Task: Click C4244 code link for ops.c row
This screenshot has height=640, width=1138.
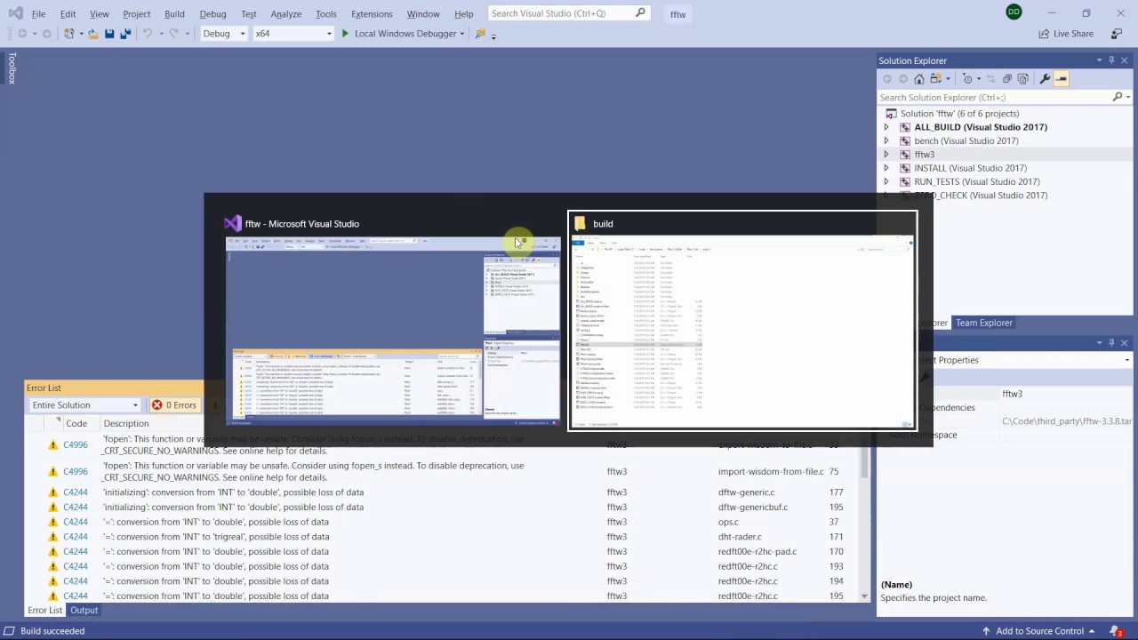Action: point(76,523)
